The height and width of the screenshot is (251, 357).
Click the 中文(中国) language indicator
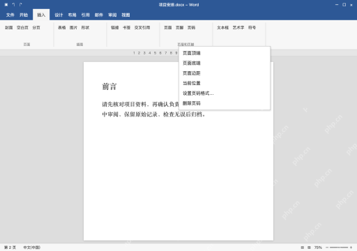click(32, 248)
